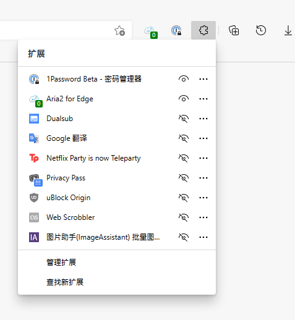Click the Privacy Pass extension icon
295x320 pixels.
click(x=35, y=180)
